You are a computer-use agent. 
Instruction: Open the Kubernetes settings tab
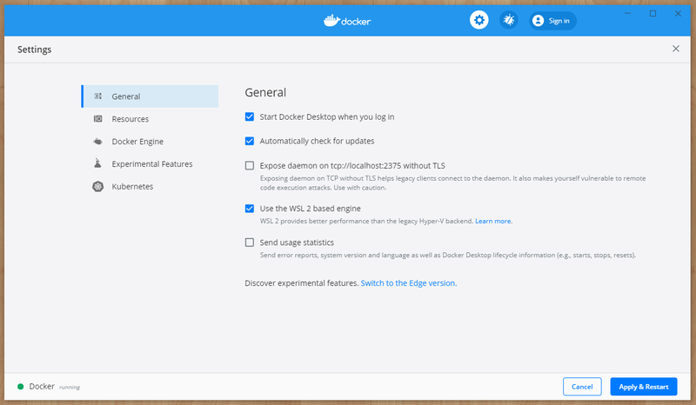coord(150,186)
